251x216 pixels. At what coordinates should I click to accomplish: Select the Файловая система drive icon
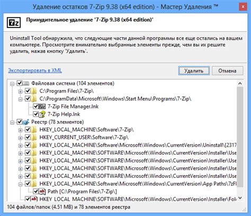[x=26, y=83]
